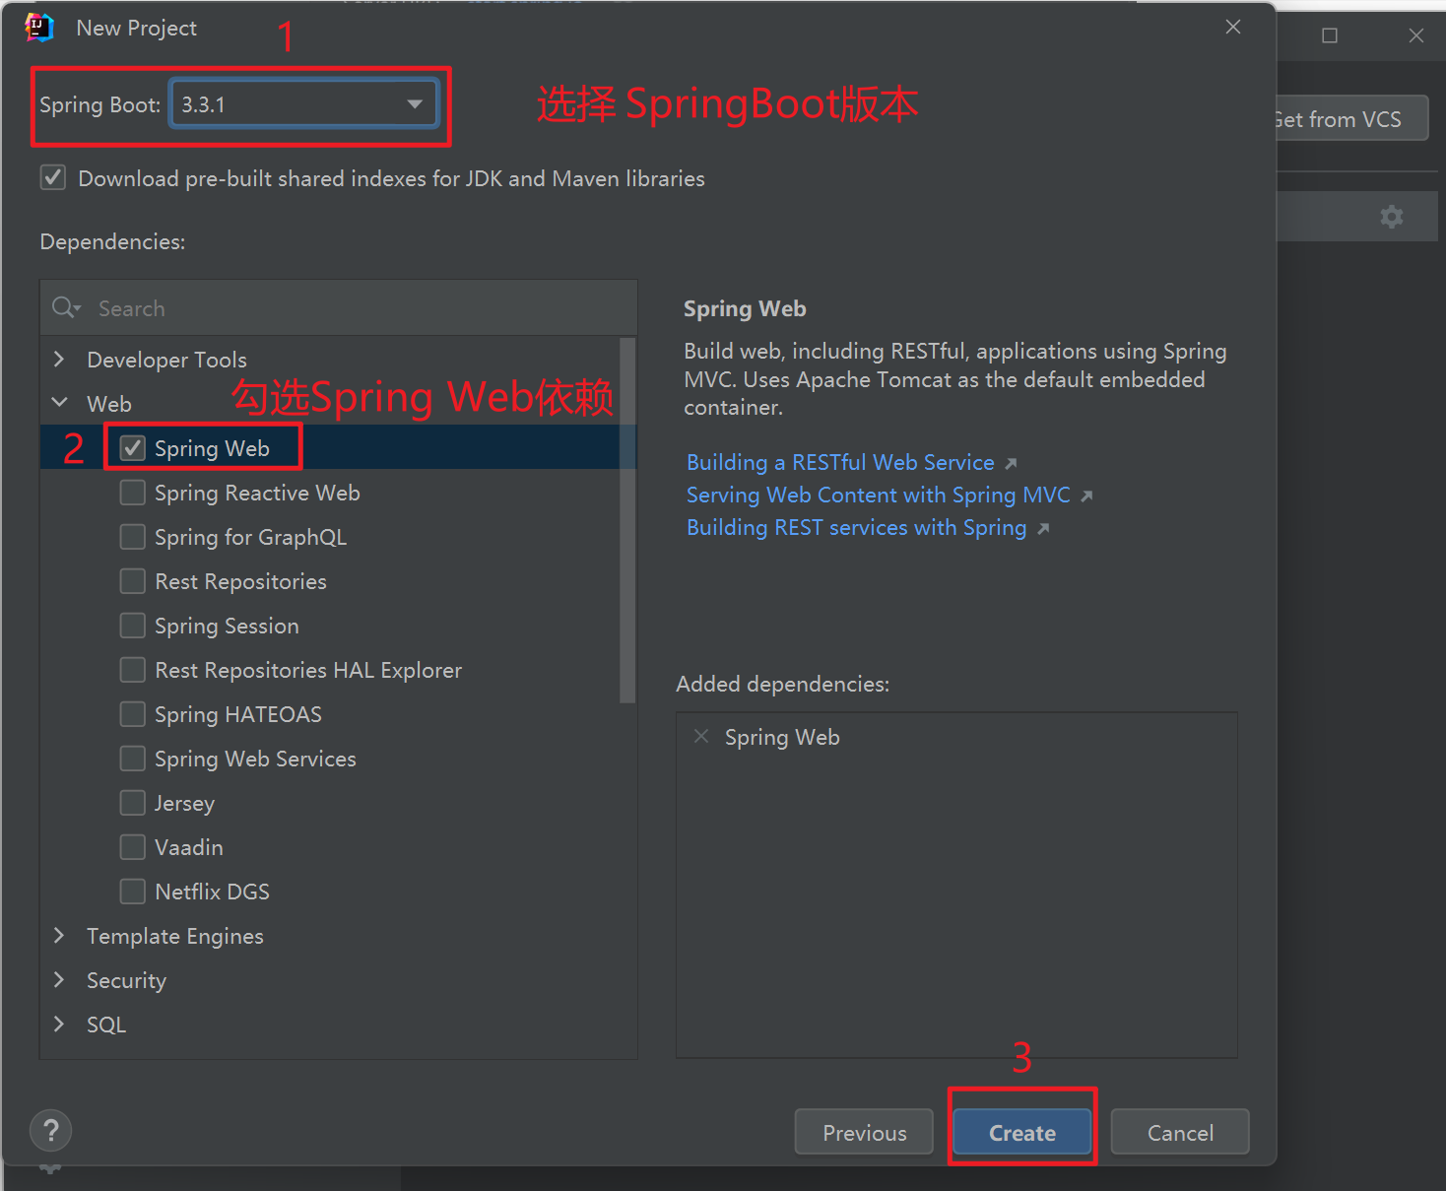Enable the Jersey checkbox

tap(133, 803)
